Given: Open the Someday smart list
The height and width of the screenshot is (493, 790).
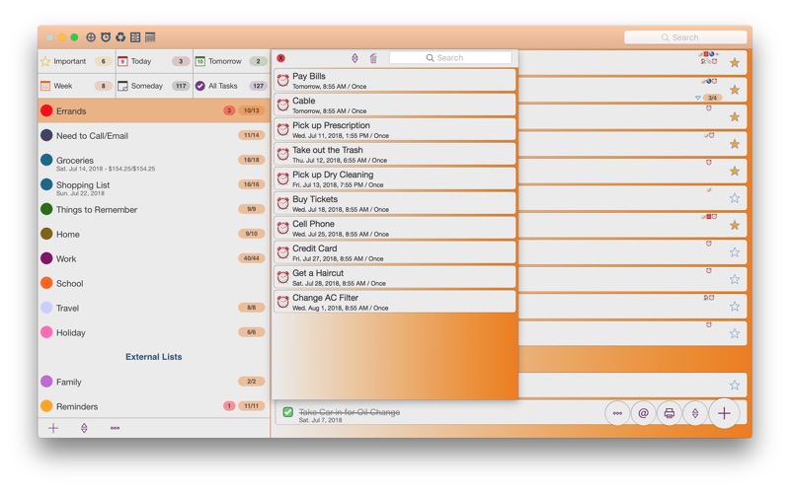Looking at the screenshot, I should tap(154, 86).
